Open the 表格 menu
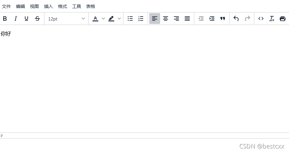Viewport: 289px width, 152px height. click(x=91, y=6)
